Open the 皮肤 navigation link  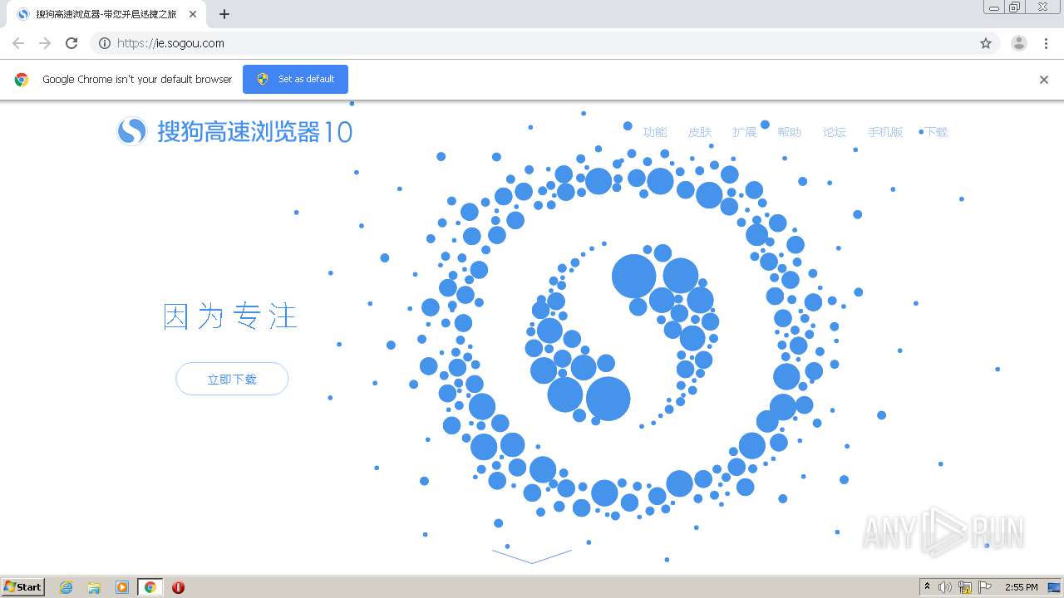click(x=700, y=132)
